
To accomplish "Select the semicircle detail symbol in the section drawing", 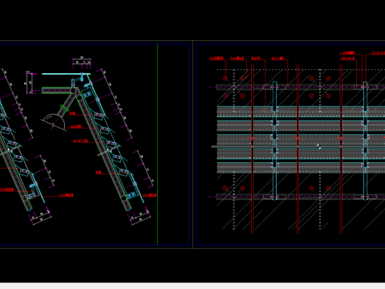I will point(55,123).
